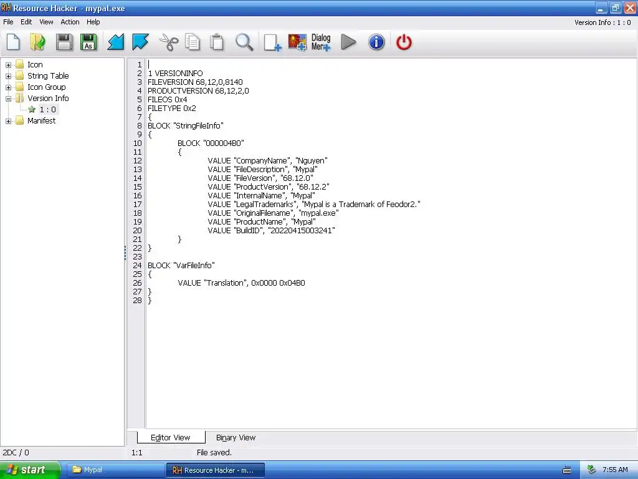The image size is (638, 479).
Task: Click the panel splitter handle
Action: [x=125, y=253]
